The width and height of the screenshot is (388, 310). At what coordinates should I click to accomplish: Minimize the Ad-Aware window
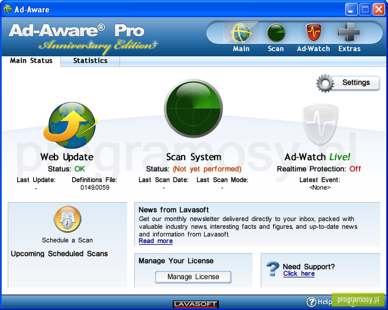tap(351, 9)
